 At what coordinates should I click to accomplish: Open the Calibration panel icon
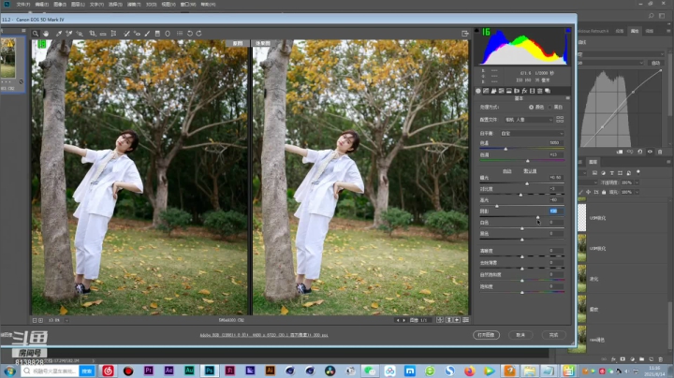(532, 91)
